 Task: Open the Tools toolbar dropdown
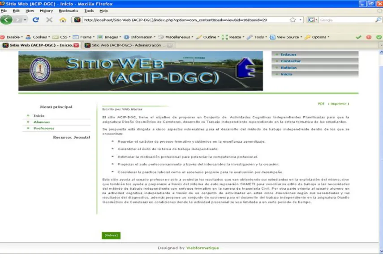tap(257, 37)
